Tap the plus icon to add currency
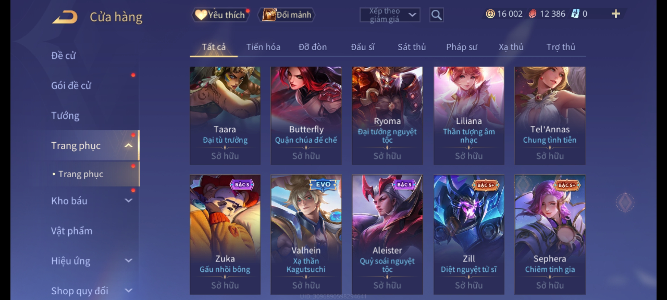 pos(616,14)
